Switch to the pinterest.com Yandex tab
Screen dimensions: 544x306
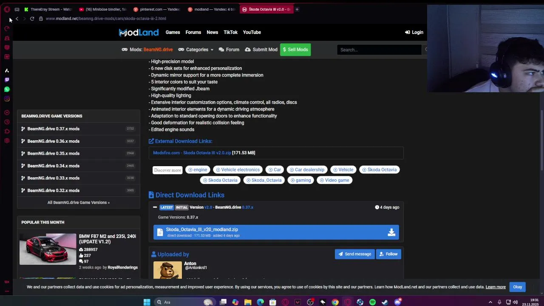(156, 9)
